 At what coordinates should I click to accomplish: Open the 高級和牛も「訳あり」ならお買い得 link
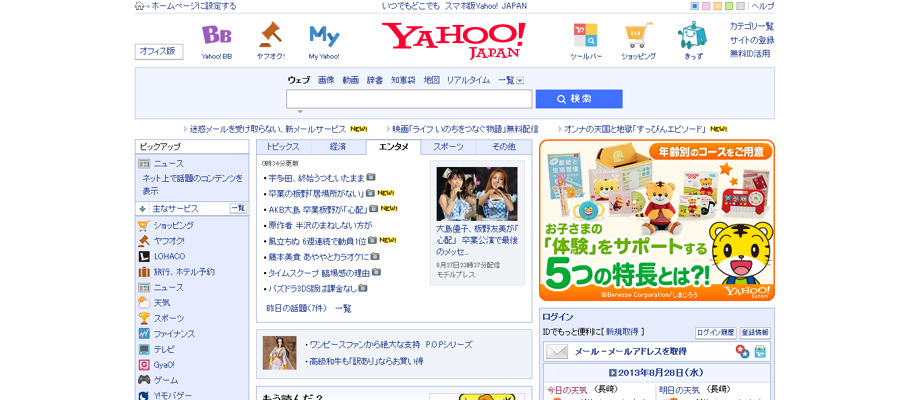[x=367, y=362]
